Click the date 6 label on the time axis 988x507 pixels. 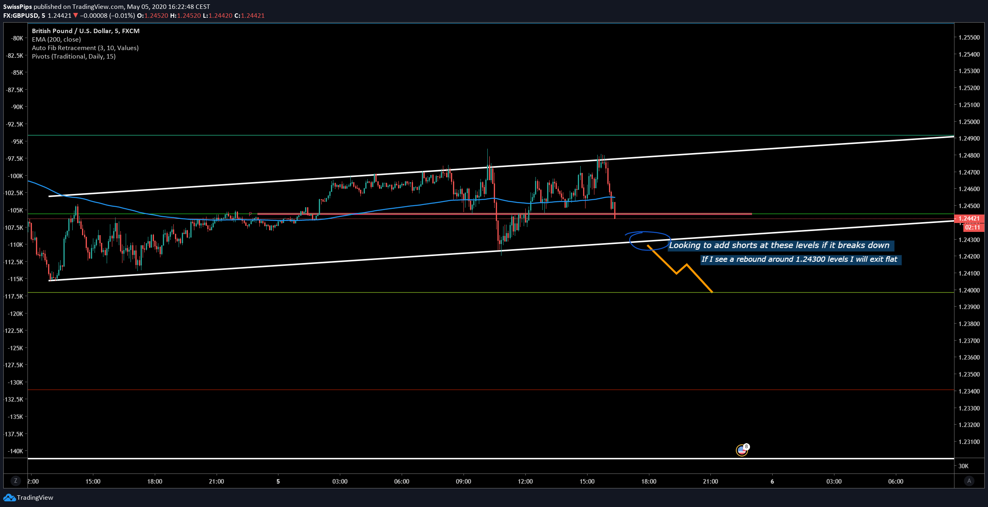(x=772, y=481)
